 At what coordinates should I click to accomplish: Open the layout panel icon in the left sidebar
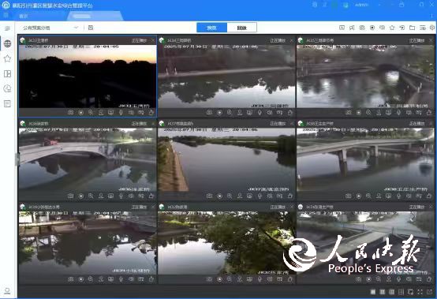coord(8,73)
